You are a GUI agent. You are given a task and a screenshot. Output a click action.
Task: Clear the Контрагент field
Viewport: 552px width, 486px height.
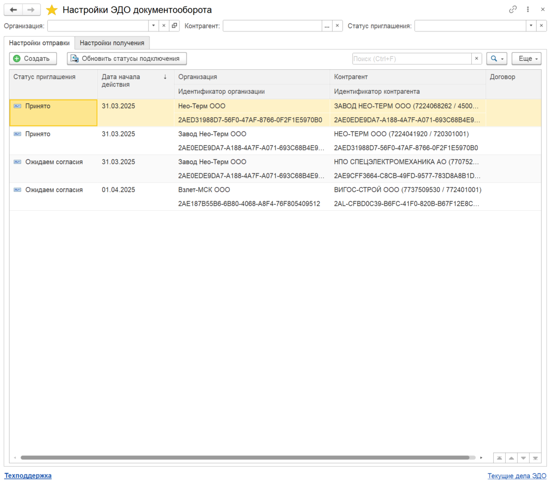click(x=337, y=26)
